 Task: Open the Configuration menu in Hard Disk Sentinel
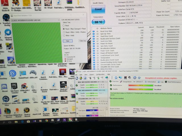100,74
